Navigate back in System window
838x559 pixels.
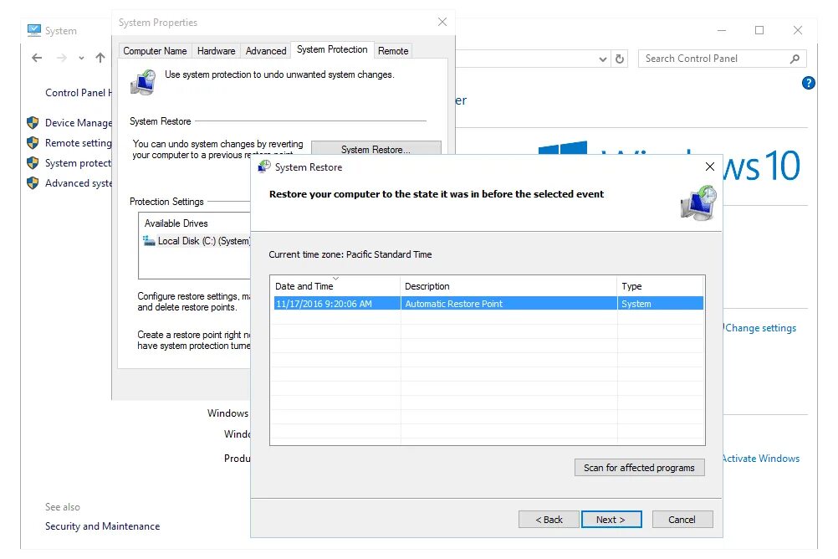tap(37, 58)
